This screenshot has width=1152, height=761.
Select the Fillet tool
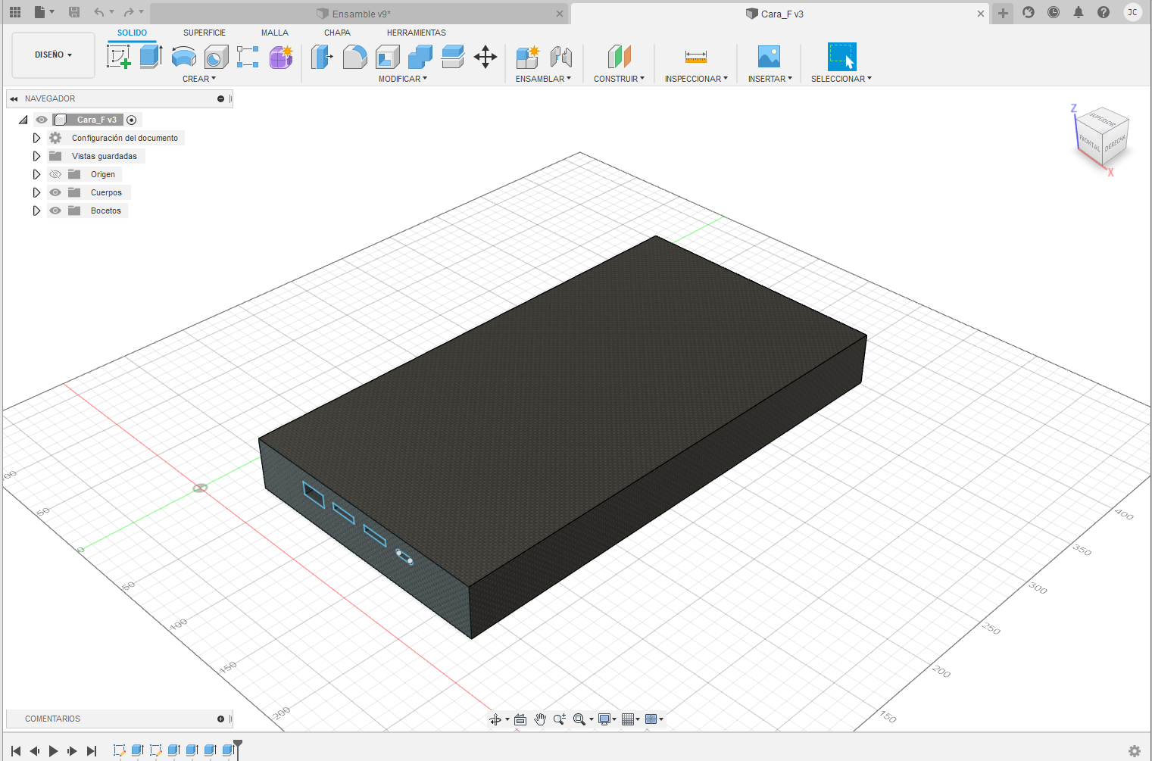click(x=354, y=57)
